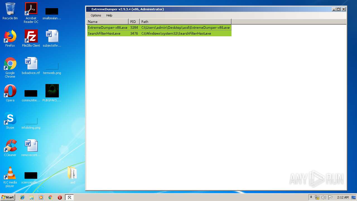357x201 pixels.
Task: Launch the Firefox desktop shortcut
Action: point(10,39)
